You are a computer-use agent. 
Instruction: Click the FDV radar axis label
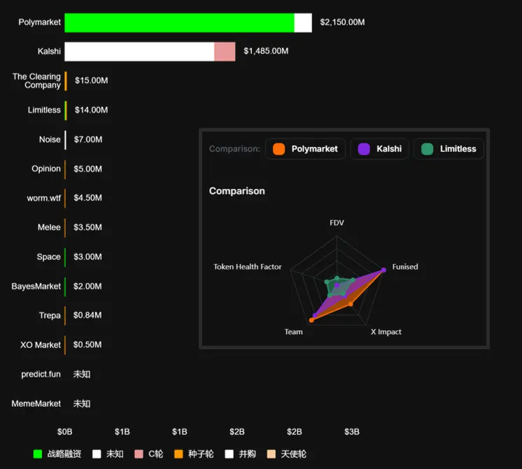pos(337,223)
